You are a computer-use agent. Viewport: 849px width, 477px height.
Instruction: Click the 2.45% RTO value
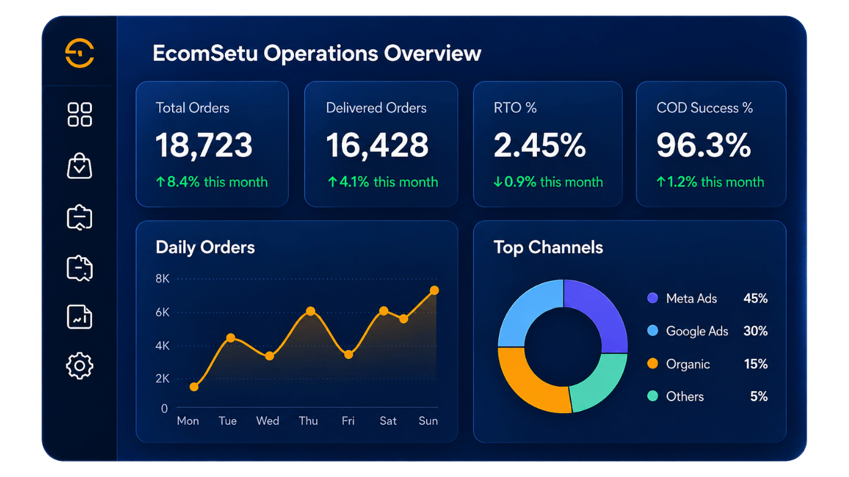[540, 145]
